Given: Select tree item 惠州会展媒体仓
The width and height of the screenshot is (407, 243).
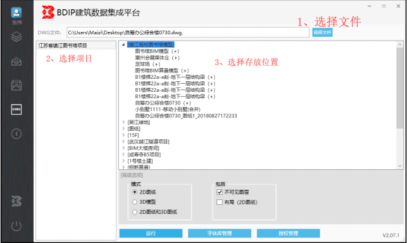Looking at the screenshot, I should [157, 57].
